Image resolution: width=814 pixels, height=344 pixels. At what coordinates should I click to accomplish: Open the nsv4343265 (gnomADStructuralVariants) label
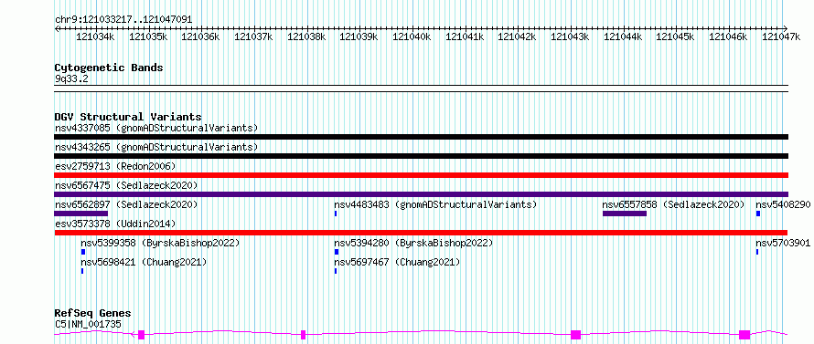pos(156,147)
